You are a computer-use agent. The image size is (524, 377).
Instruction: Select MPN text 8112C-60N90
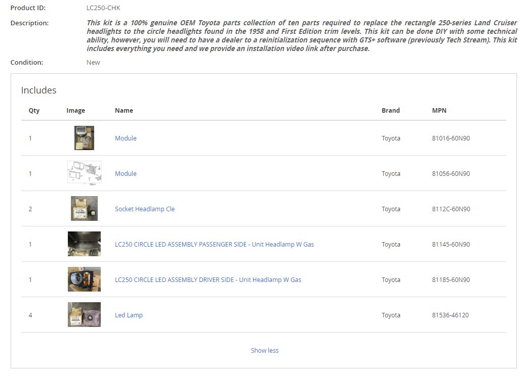pos(451,209)
